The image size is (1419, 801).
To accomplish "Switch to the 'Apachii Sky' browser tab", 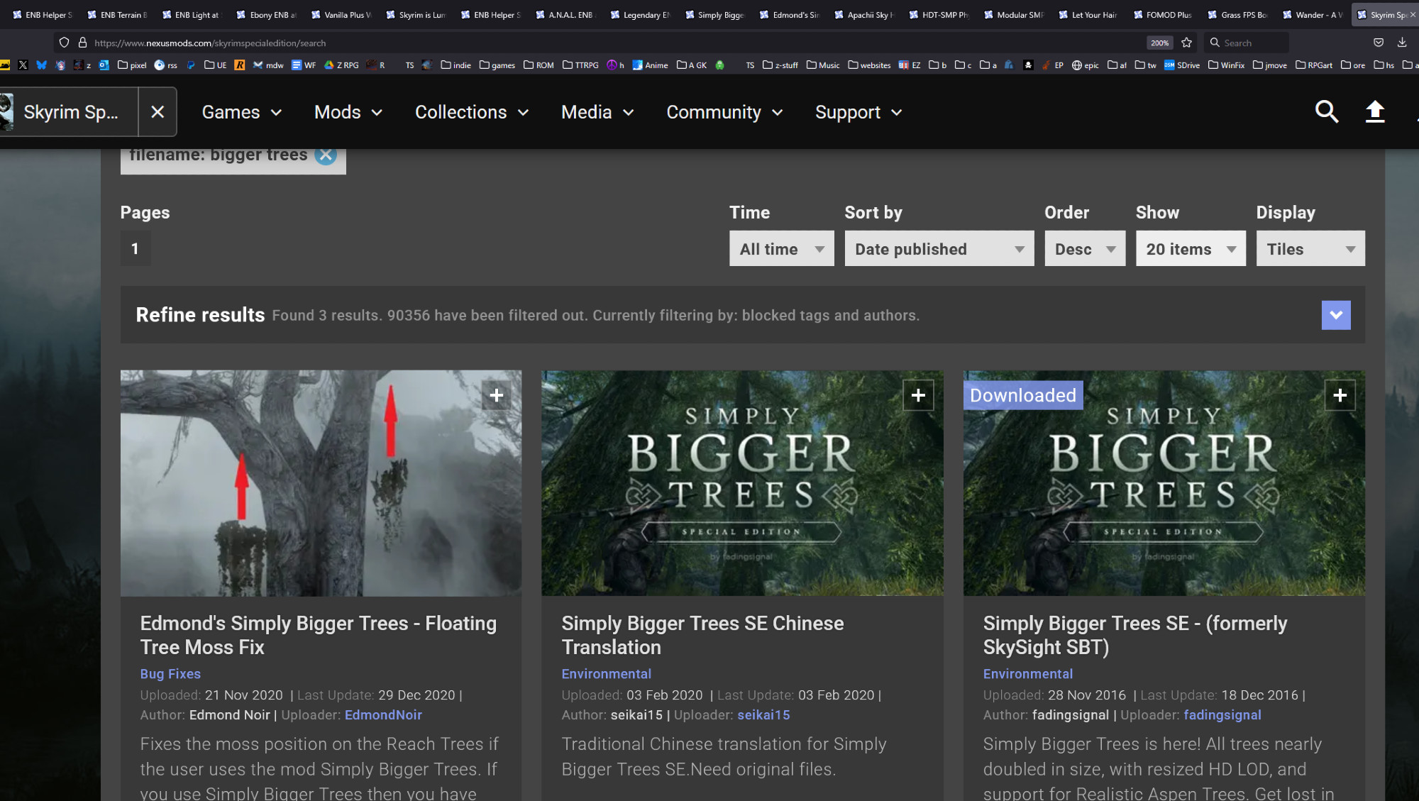I will tap(865, 14).
